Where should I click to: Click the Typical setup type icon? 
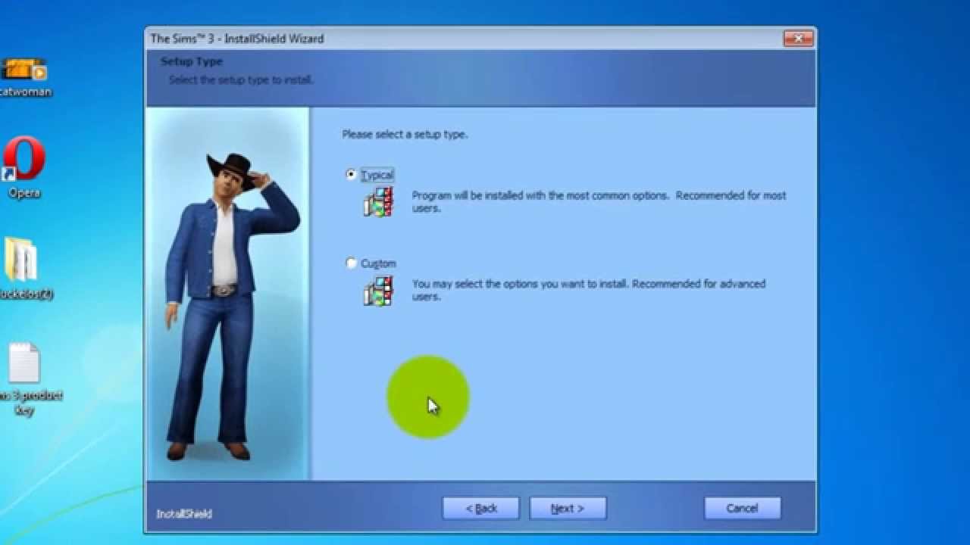click(379, 202)
